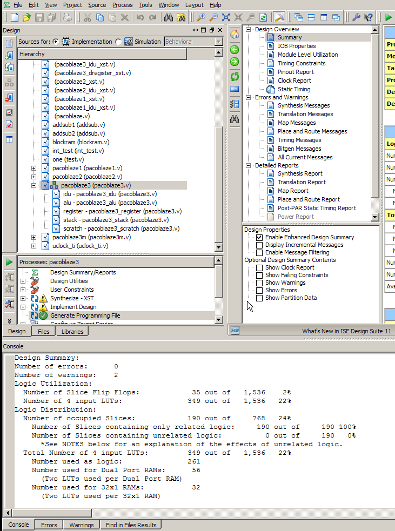Click the Add Source icon in Design sidebar
The image size is (395, 531).
[x=9, y=55]
